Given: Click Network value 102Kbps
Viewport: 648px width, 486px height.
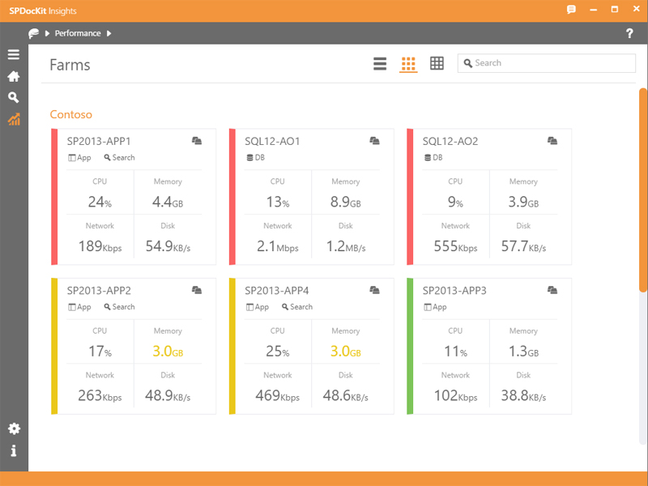Looking at the screenshot, I should coord(455,395).
